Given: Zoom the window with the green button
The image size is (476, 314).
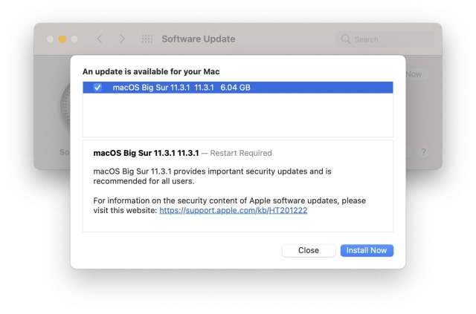Looking at the screenshot, I should pos(75,39).
